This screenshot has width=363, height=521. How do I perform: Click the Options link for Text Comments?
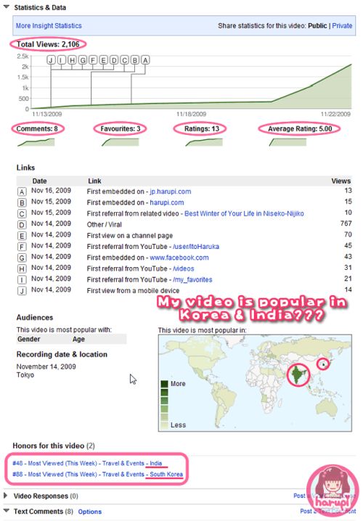(x=90, y=512)
